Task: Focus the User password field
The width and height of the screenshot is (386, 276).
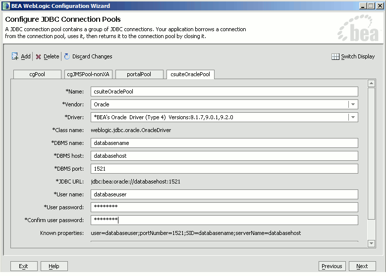Action: coord(224,207)
